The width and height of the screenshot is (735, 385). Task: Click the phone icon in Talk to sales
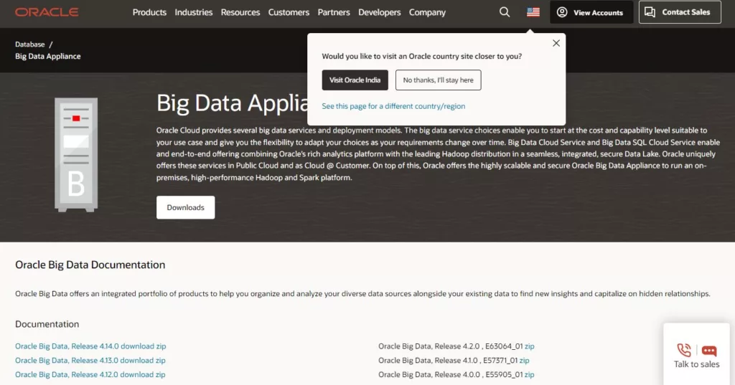pyautogui.click(x=684, y=351)
